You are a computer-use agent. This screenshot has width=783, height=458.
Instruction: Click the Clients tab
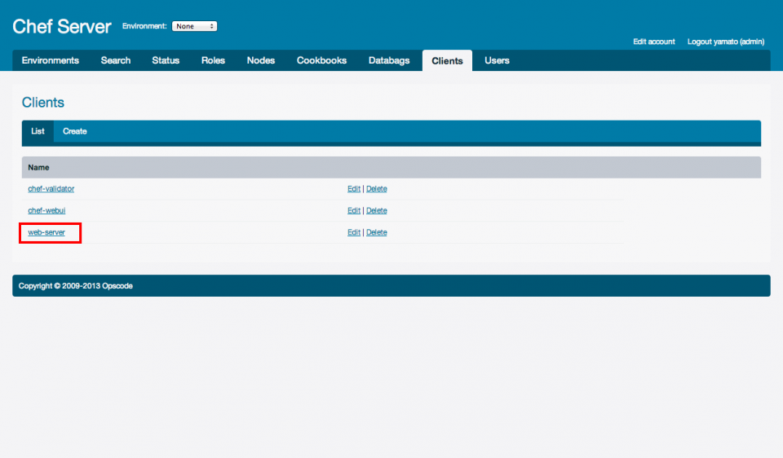coord(447,60)
